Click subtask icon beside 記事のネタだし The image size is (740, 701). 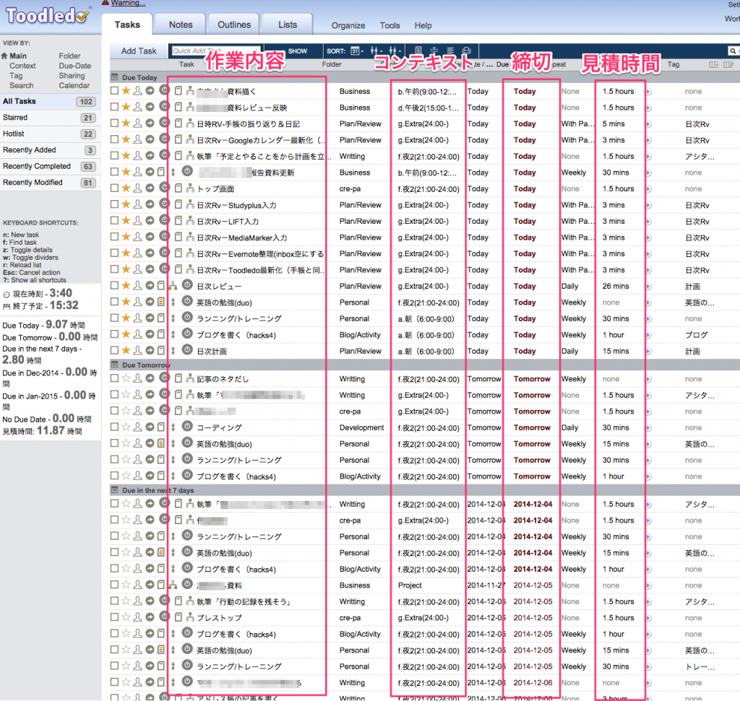point(189,379)
